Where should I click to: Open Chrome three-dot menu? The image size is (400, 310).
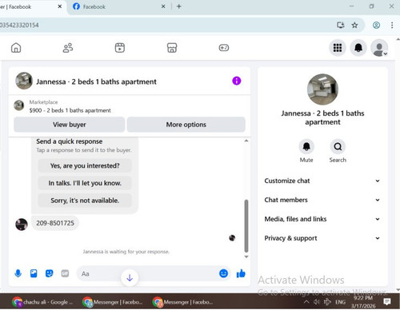point(392,25)
